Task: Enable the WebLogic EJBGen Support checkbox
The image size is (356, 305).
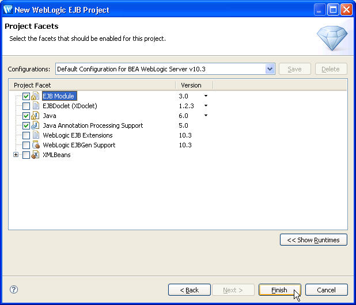Action: click(26, 145)
